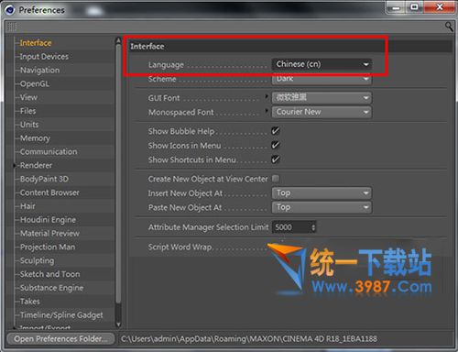Select Renderer category
Image resolution: width=458 pixels, height=352 pixels.
[36, 165]
